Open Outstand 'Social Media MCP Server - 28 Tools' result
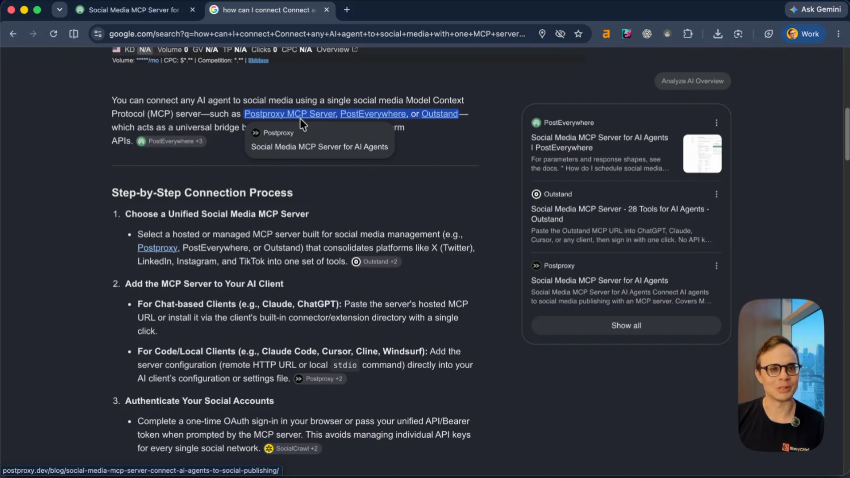Image resolution: width=850 pixels, height=478 pixels. [x=620, y=214]
